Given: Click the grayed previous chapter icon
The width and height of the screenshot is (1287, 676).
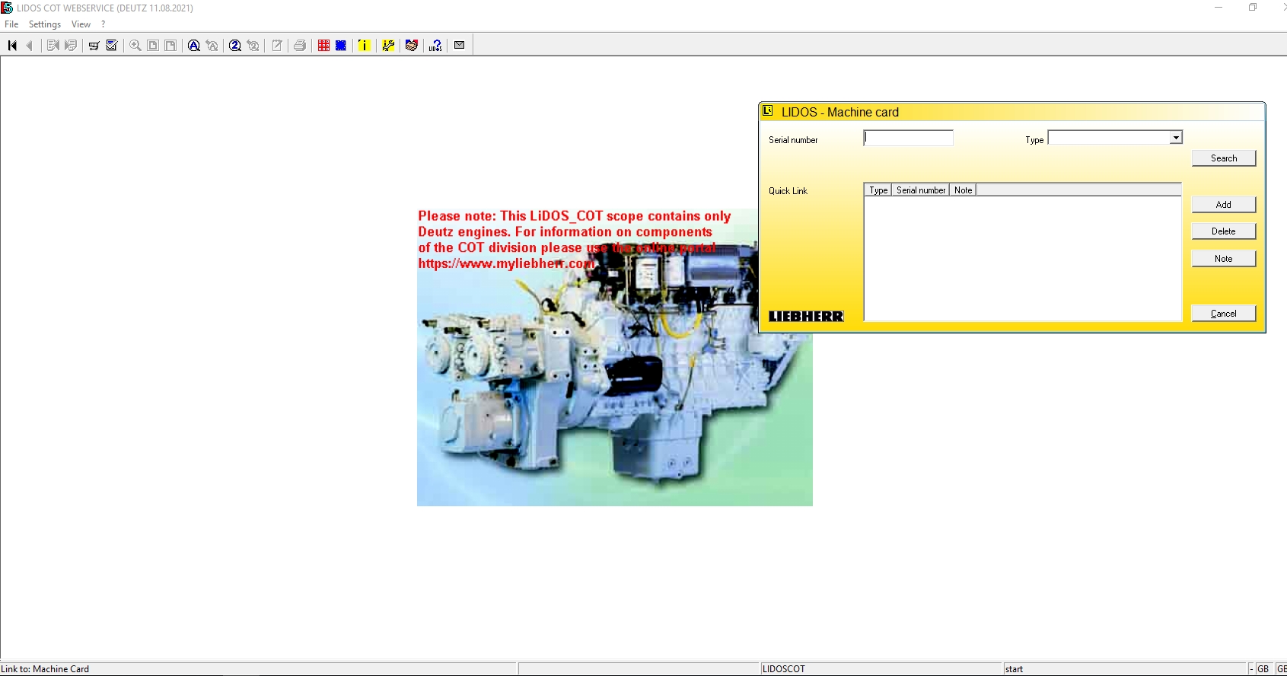Looking at the screenshot, I should [53, 46].
